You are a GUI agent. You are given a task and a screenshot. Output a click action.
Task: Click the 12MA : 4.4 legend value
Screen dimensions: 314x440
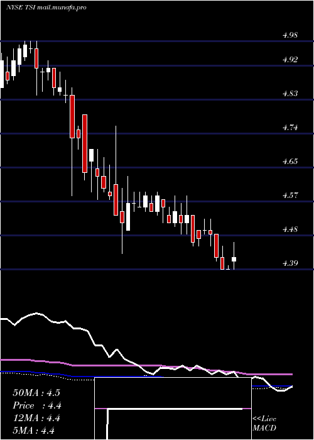(x=36, y=418)
